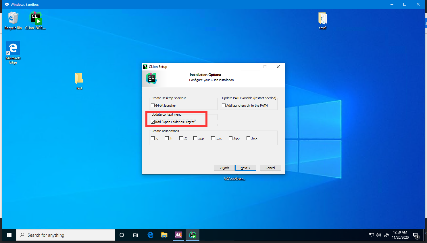This screenshot has height=243, width=427.
Task: Click the Search for anything box
Action: [66, 235]
